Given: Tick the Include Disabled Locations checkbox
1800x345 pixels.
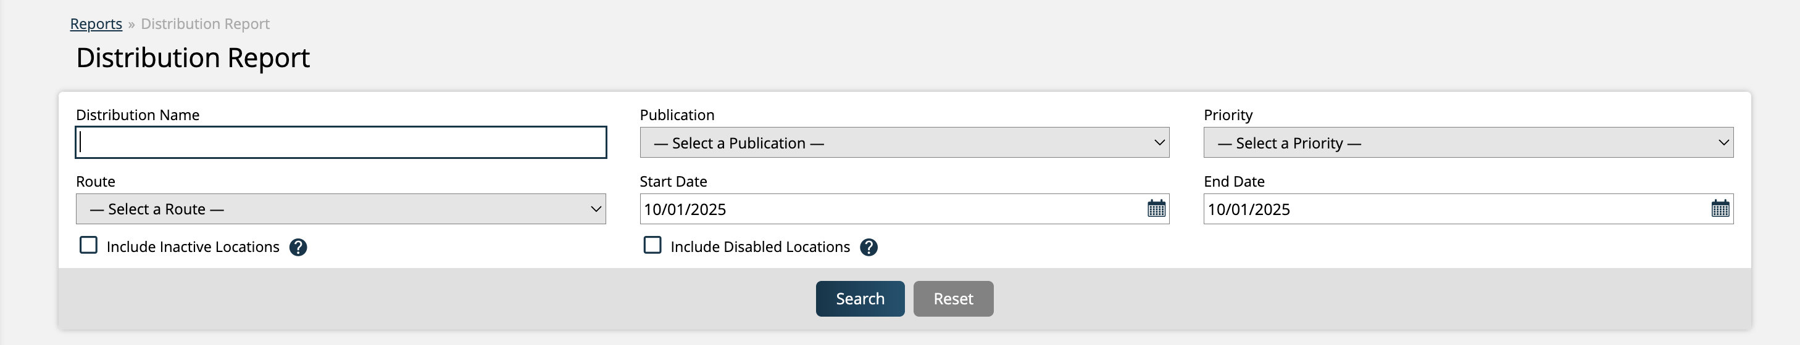Looking at the screenshot, I should pos(652,245).
